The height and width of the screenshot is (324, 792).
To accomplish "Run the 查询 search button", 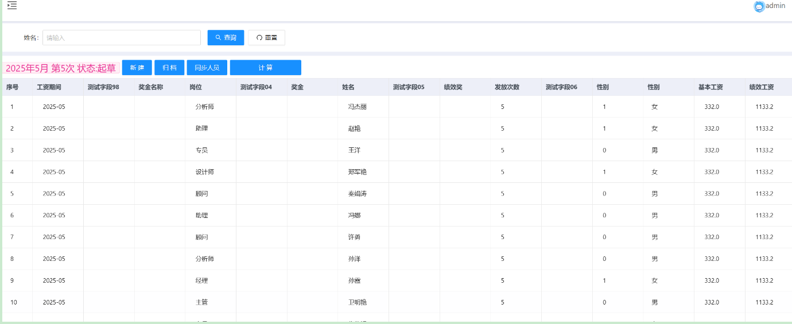I will tap(226, 38).
